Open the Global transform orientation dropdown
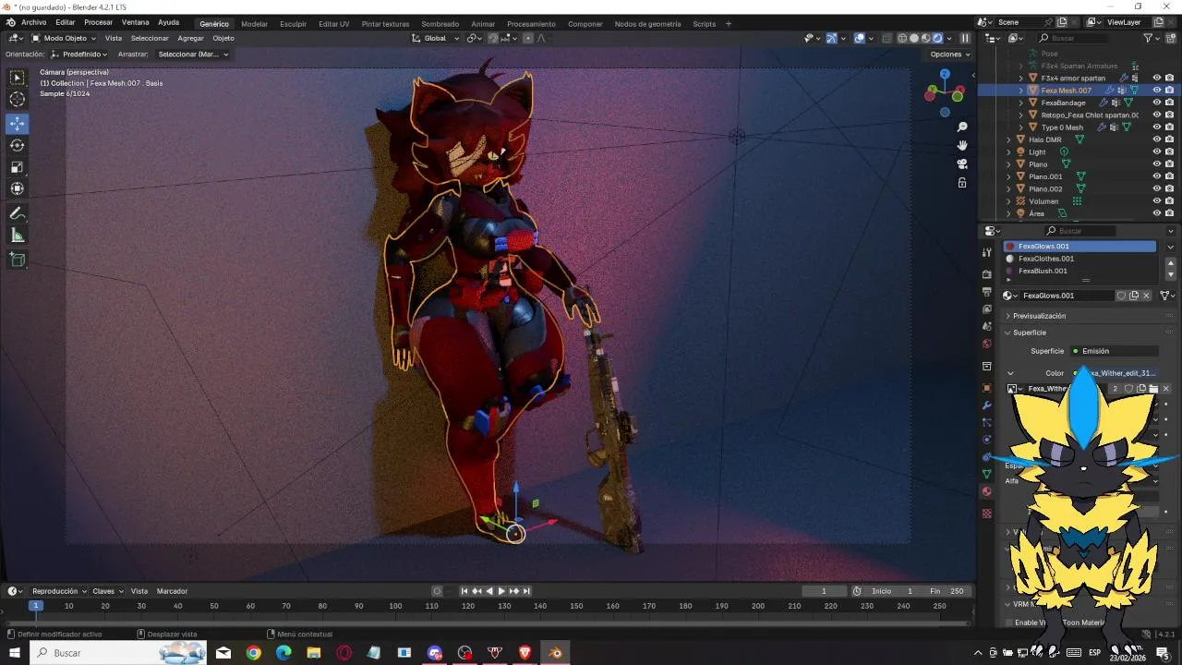1182x665 pixels. point(434,38)
